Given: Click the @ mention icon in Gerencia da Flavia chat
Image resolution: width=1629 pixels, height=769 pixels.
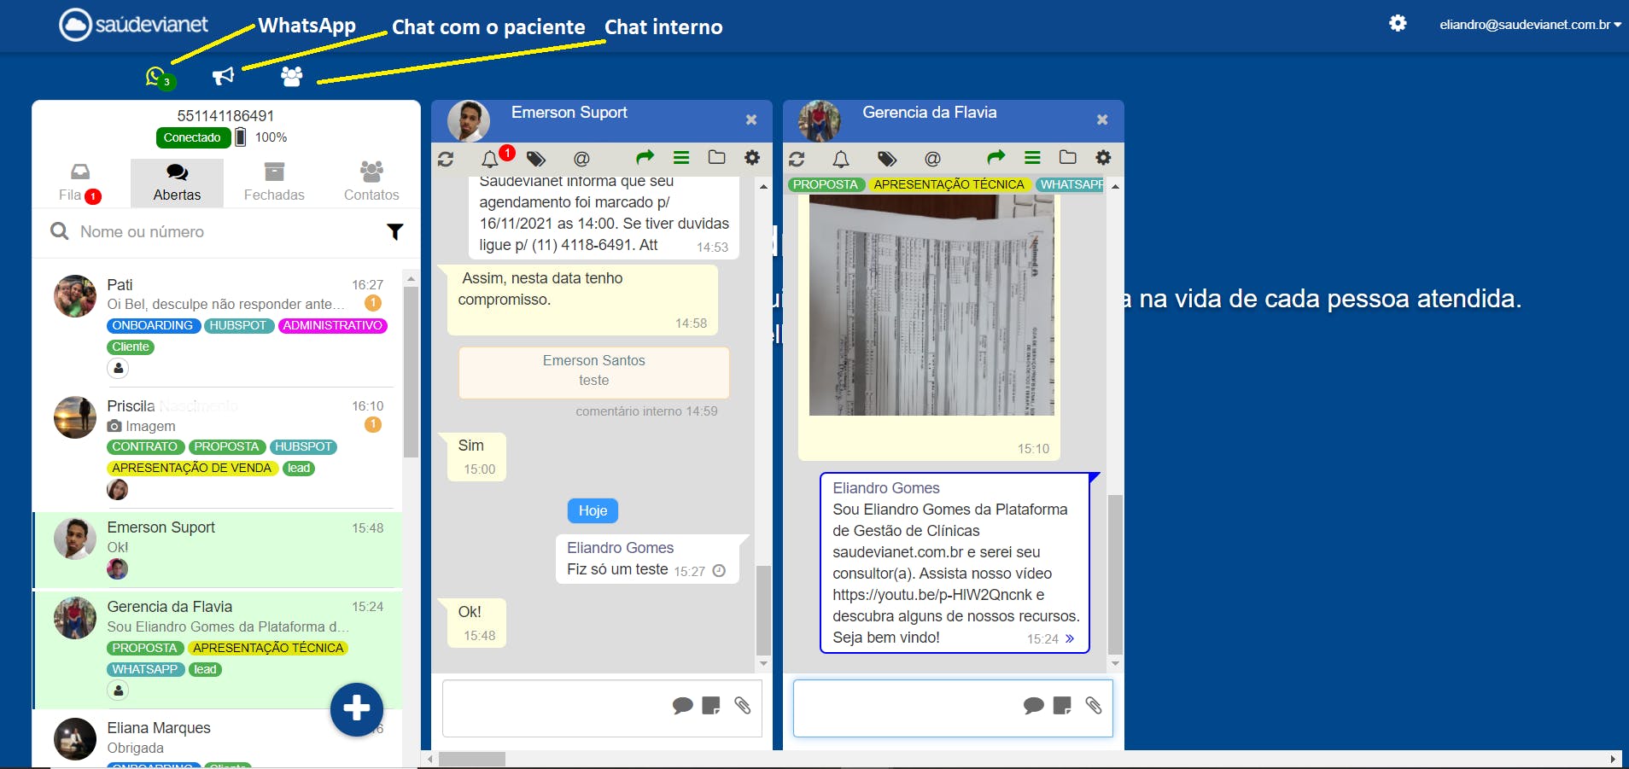Looking at the screenshot, I should coord(932,159).
